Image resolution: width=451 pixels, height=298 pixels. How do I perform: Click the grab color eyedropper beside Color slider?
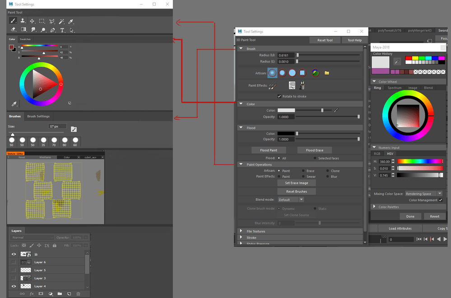(x=336, y=110)
